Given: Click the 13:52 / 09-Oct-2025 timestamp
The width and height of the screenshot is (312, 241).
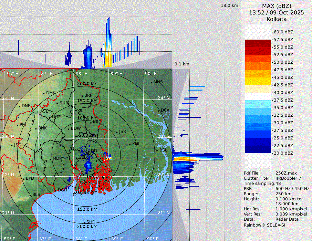Looking at the screenshot, I should (x=277, y=12).
